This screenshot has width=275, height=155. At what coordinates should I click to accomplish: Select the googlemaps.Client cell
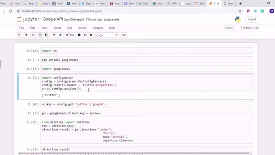click(147, 113)
